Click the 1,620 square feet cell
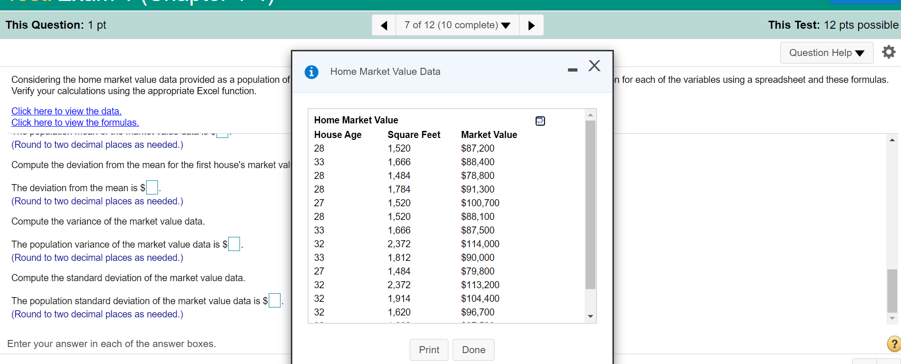Image resolution: width=901 pixels, height=364 pixels. coord(399,312)
